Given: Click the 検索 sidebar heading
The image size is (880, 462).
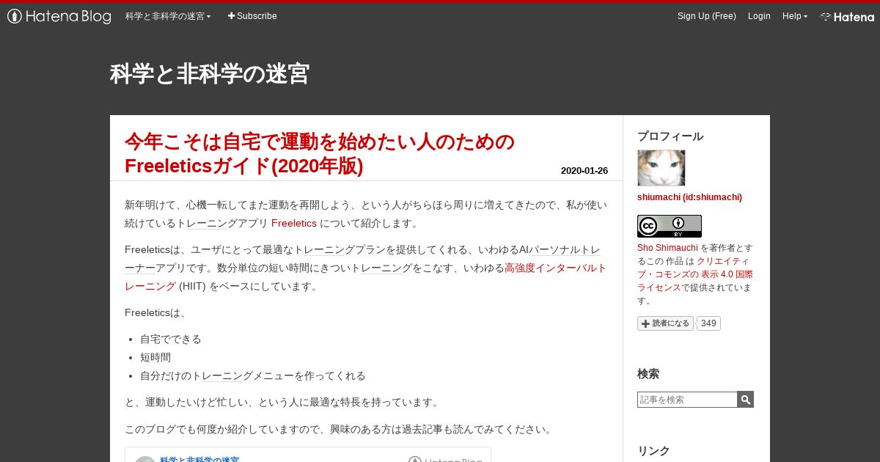Looking at the screenshot, I should (x=648, y=374).
